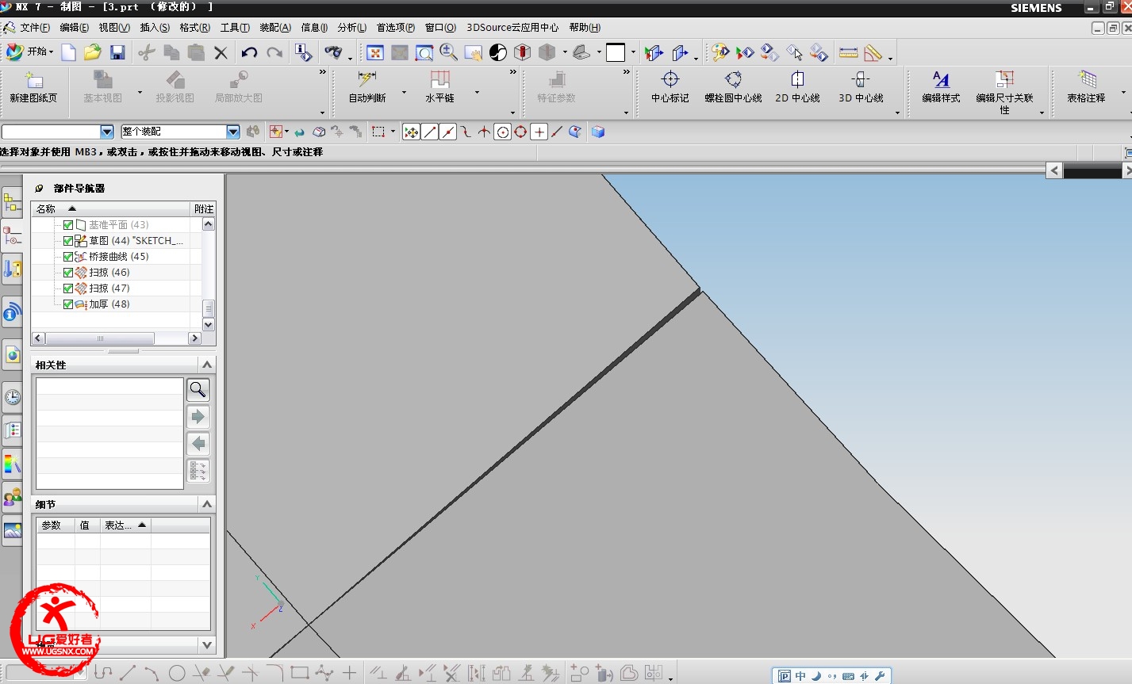1132x684 pixels.
Task: Open the 3DSource云应用中心 menu
Action: coord(512,28)
